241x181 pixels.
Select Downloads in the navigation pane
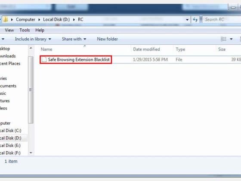pos(8,56)
